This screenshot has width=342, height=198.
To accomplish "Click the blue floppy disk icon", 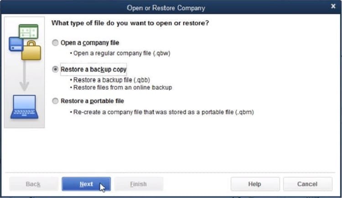I will (x=16, y=44).
